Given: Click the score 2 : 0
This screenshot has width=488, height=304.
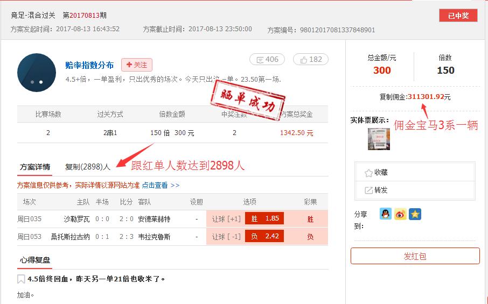Looking at the screenshot, I should coord(127,219).
